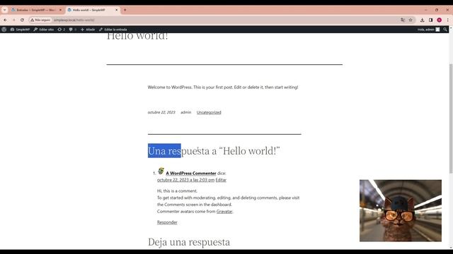Viewport: 453px width, 254px height.
Task: Open the browser downloads icon
Action: point(422,20)
